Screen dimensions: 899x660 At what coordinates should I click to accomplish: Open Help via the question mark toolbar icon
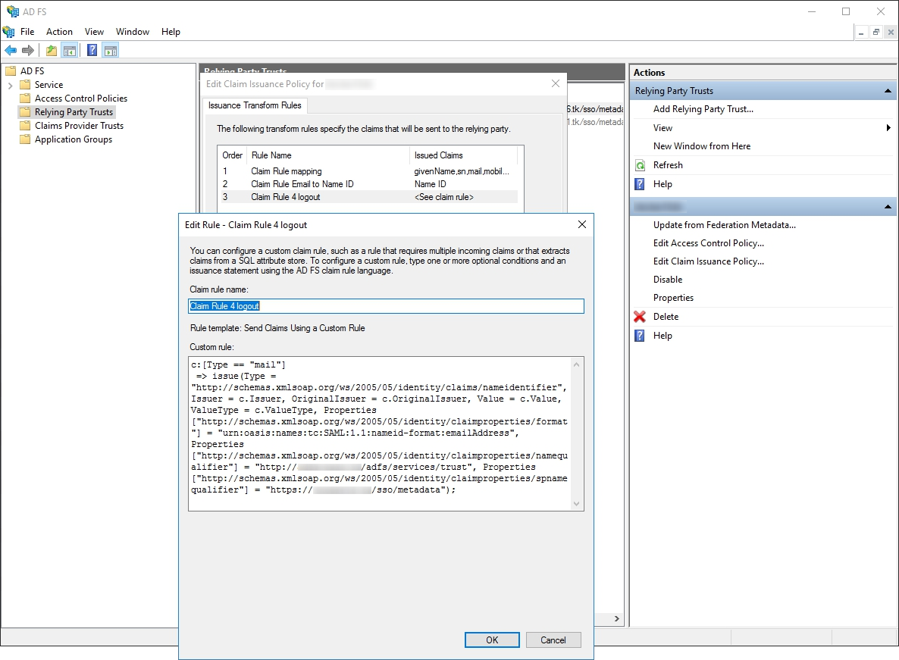pyautogui.click(x=90, y=49)
